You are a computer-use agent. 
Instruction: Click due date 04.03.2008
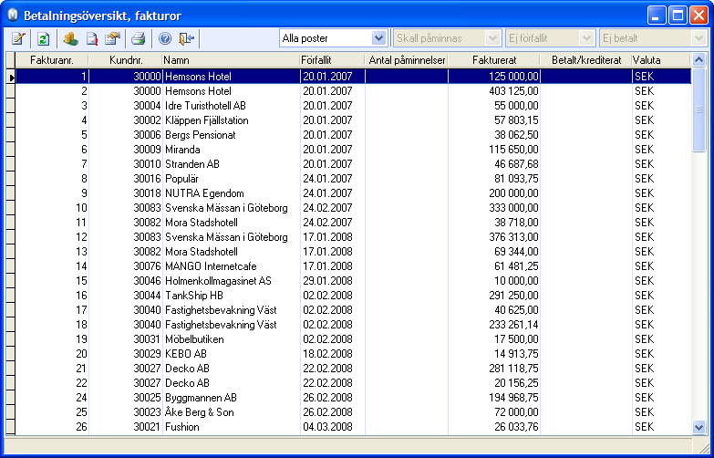tap(327, 427)
